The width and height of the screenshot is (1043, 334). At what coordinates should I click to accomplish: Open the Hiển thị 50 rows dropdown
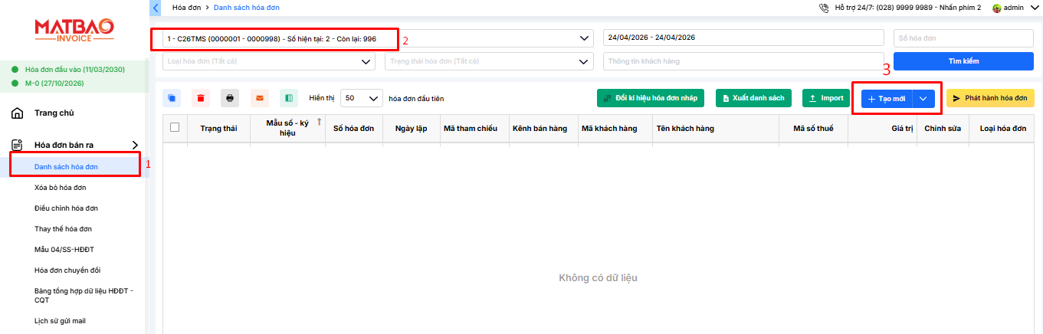pos(361,98)
